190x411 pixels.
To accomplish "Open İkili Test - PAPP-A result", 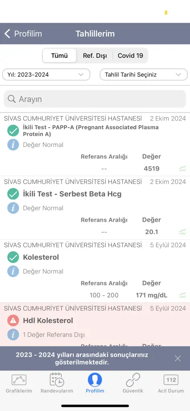I will (x=95, y=144).
